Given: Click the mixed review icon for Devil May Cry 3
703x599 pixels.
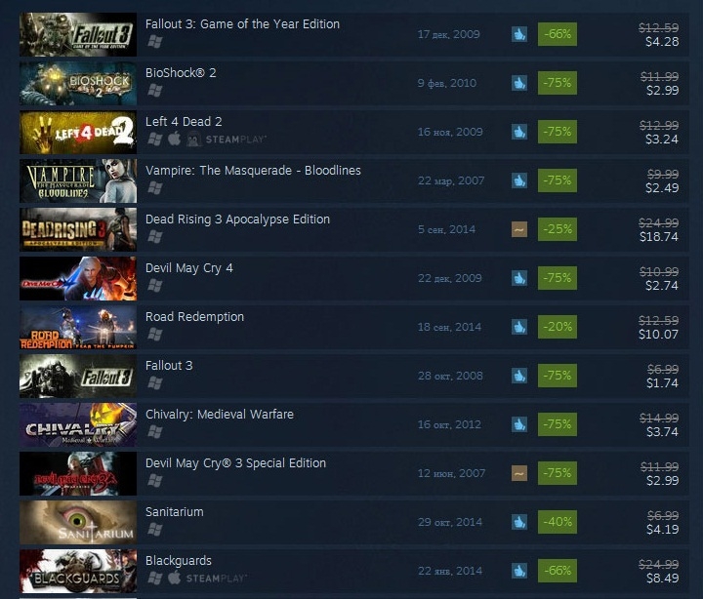Looking at the screenshot, I should [519, 473].
